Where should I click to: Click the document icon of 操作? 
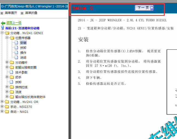click(16, 52)
